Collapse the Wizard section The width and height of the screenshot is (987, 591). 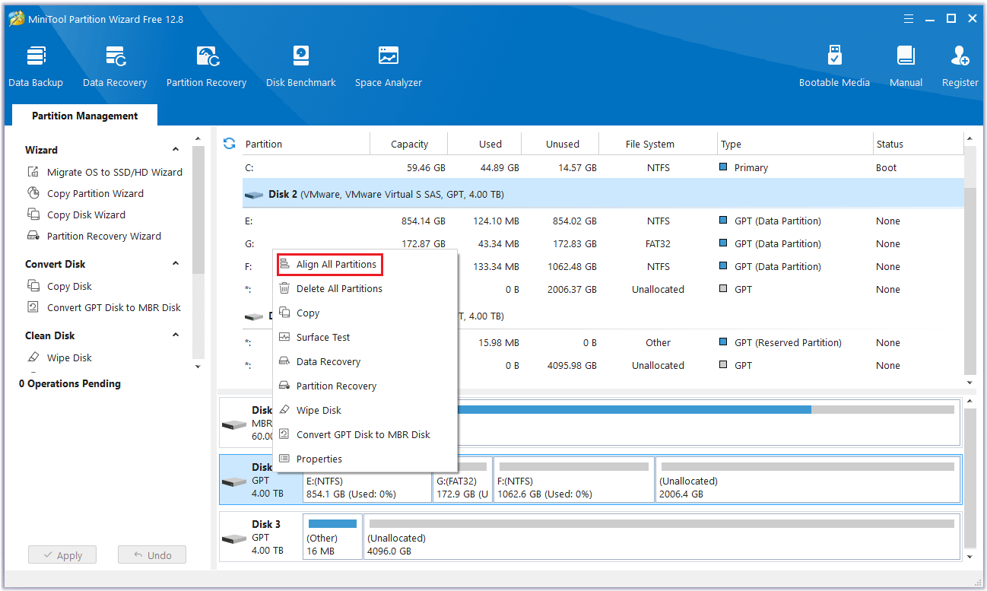pyautogui.click(x=176, y=150)
